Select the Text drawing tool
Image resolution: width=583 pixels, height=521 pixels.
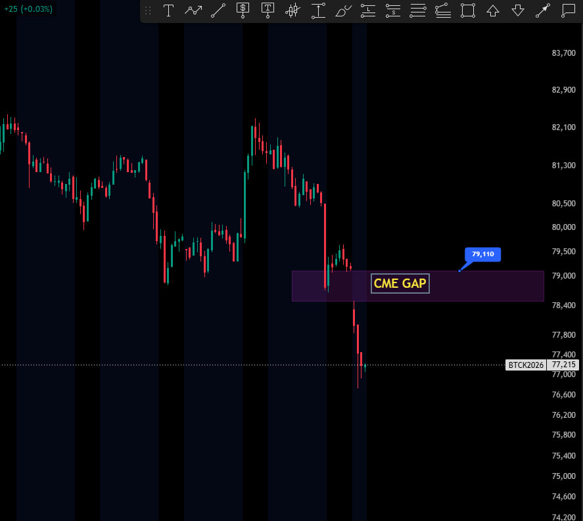[x=168, y=11]
